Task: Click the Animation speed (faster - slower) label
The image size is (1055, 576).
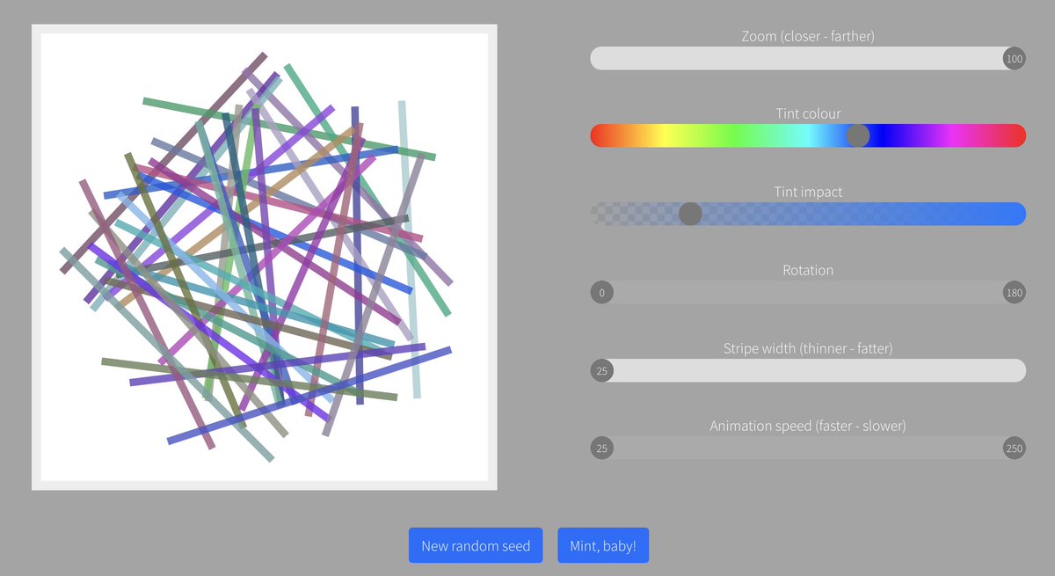Action: click(808, 426)
